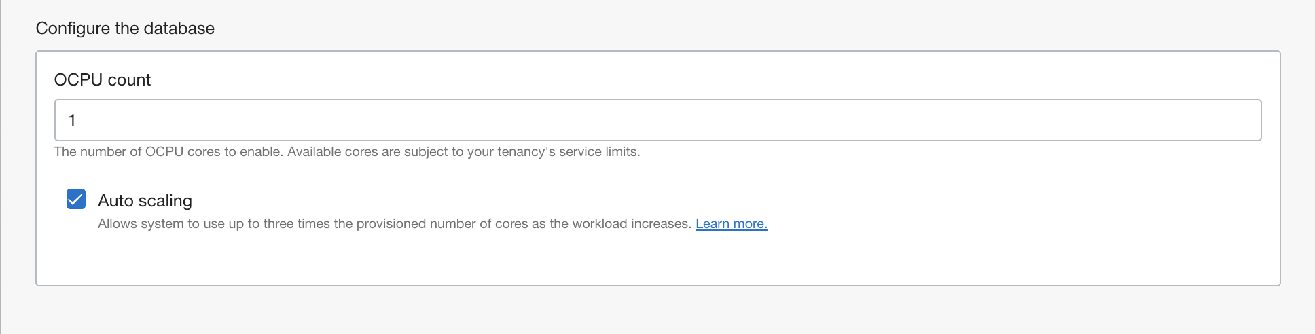This screenshot has height=334, width=1315.
Task: Click the OCPU cores helper text
Action: pos(346,152)
